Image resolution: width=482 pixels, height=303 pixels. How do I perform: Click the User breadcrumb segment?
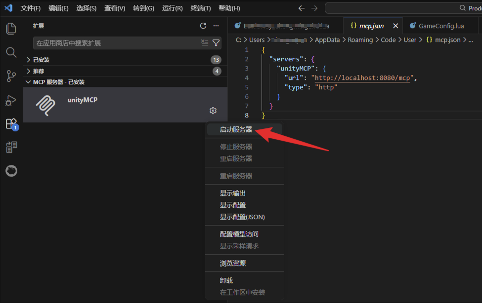410,40
